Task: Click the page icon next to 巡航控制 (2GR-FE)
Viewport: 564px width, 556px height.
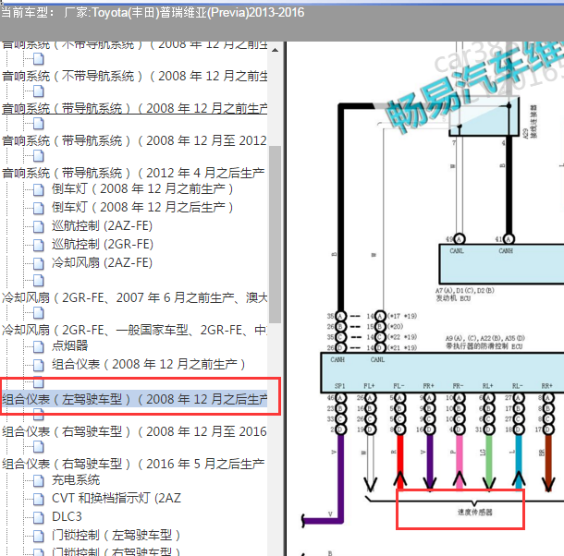Action: coord(39,245)
